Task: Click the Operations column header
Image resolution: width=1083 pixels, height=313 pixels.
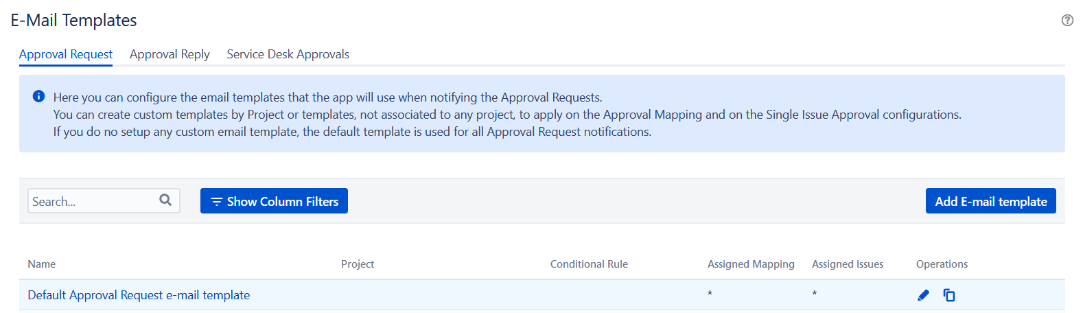Action: 942,264
